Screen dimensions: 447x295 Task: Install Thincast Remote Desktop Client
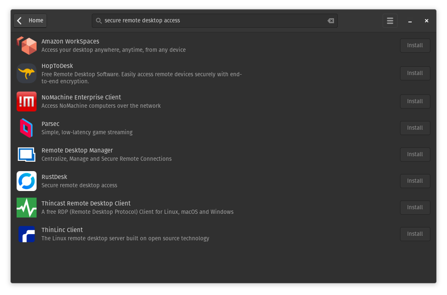(x=415, y=208)
